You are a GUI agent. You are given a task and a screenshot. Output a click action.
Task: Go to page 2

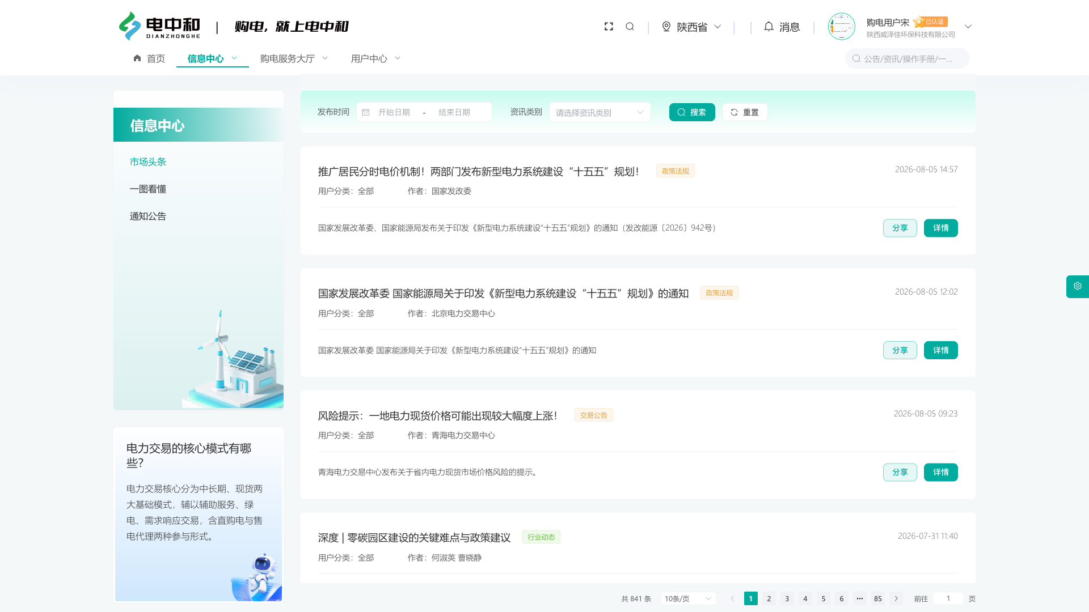pos(769,598)
